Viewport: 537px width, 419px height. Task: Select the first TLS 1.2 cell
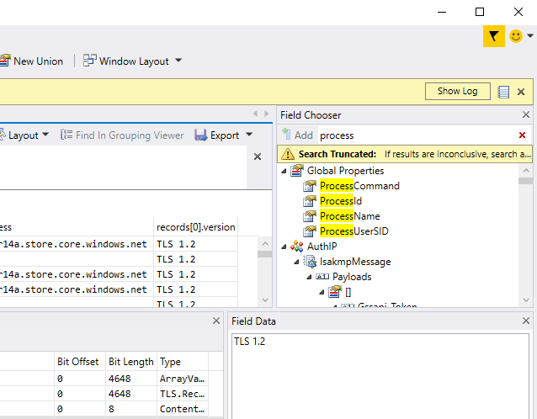coord(195,244)
